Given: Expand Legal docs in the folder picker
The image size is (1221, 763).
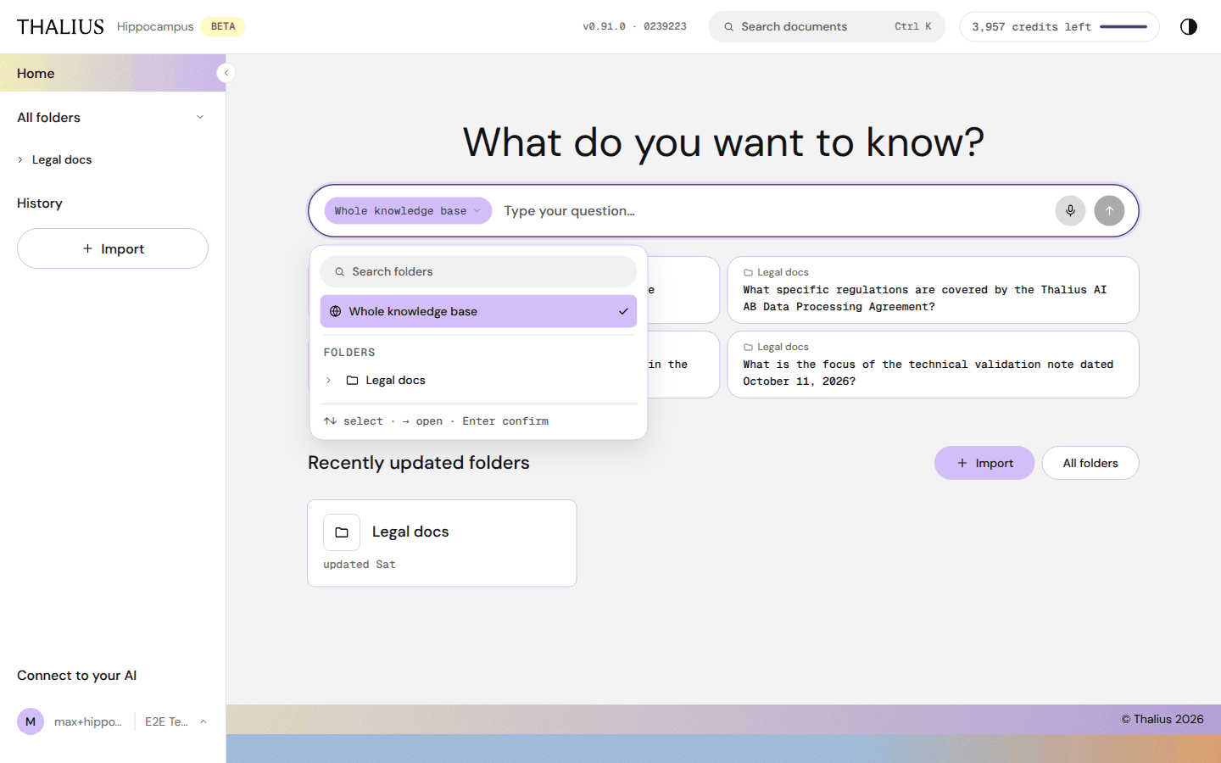Looking at the screenshot, I should tap(329, 381).
